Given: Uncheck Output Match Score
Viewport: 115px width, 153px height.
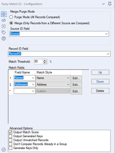Looking at the screenshot, I should click(x=10, y=132).
